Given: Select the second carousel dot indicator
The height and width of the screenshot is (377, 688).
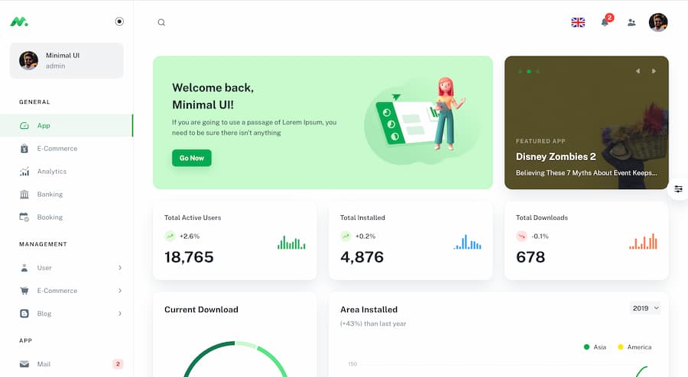Looking at the screenshot, I should tap(529, 71).
